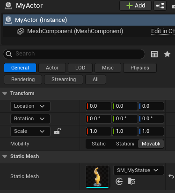The width and height of the screenshot is (175, 193).
Task: Open the Rotation type dropdown
Action: click(x=30, y=119)
